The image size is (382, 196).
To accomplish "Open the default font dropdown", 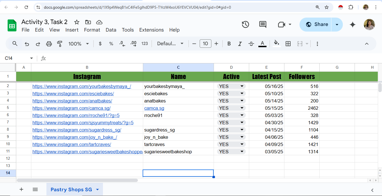I will (170, 44).
